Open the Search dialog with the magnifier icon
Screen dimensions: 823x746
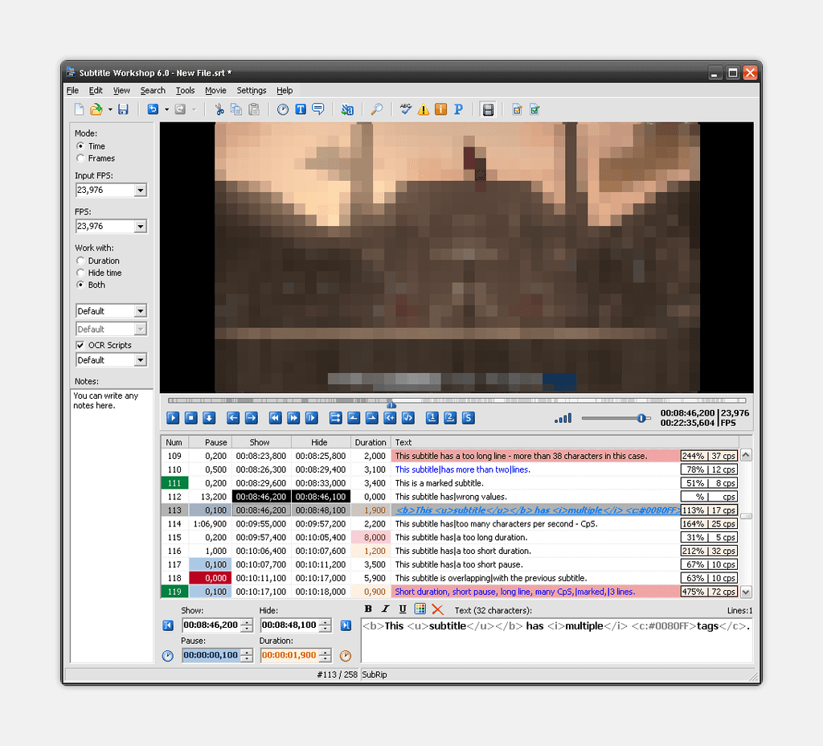click(x=377, y=109)
